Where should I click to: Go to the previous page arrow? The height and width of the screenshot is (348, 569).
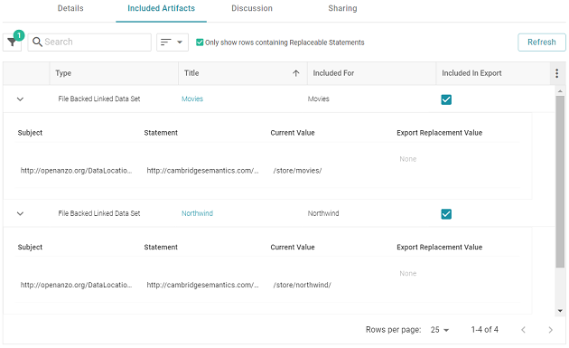[x=523, y=330]
